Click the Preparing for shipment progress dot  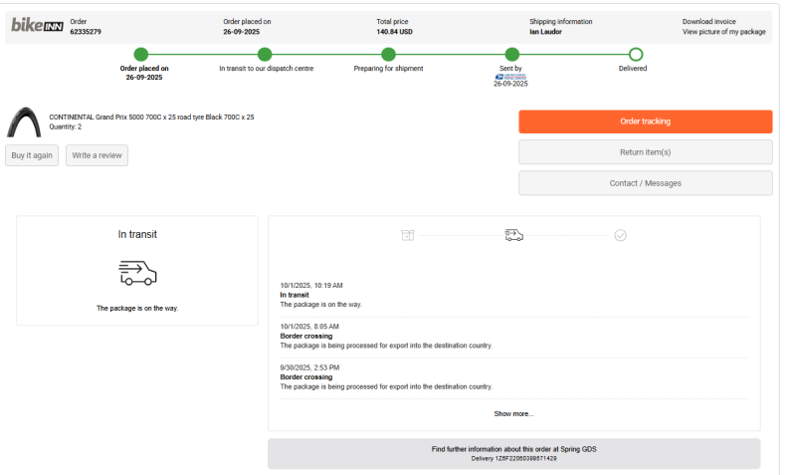[x=388, y=54]
